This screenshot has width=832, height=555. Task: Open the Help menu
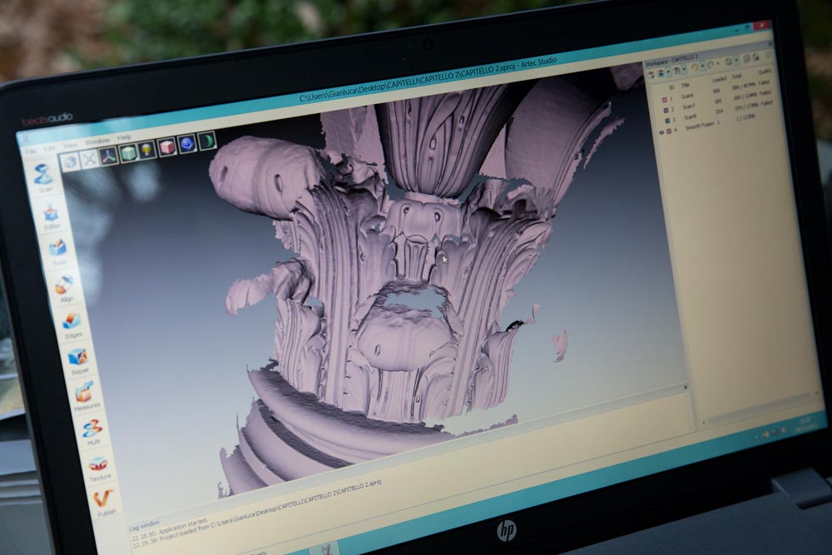[x=124, y=136]
